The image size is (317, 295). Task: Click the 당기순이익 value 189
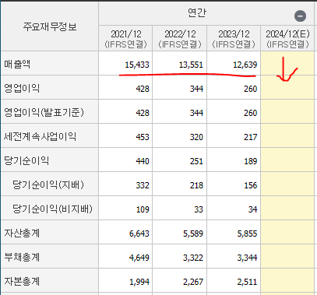(251, 161)
